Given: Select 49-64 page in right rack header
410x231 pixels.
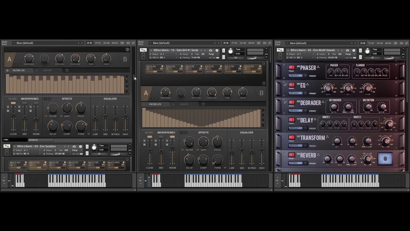Looking at the screenshot, I should [388, 43].
